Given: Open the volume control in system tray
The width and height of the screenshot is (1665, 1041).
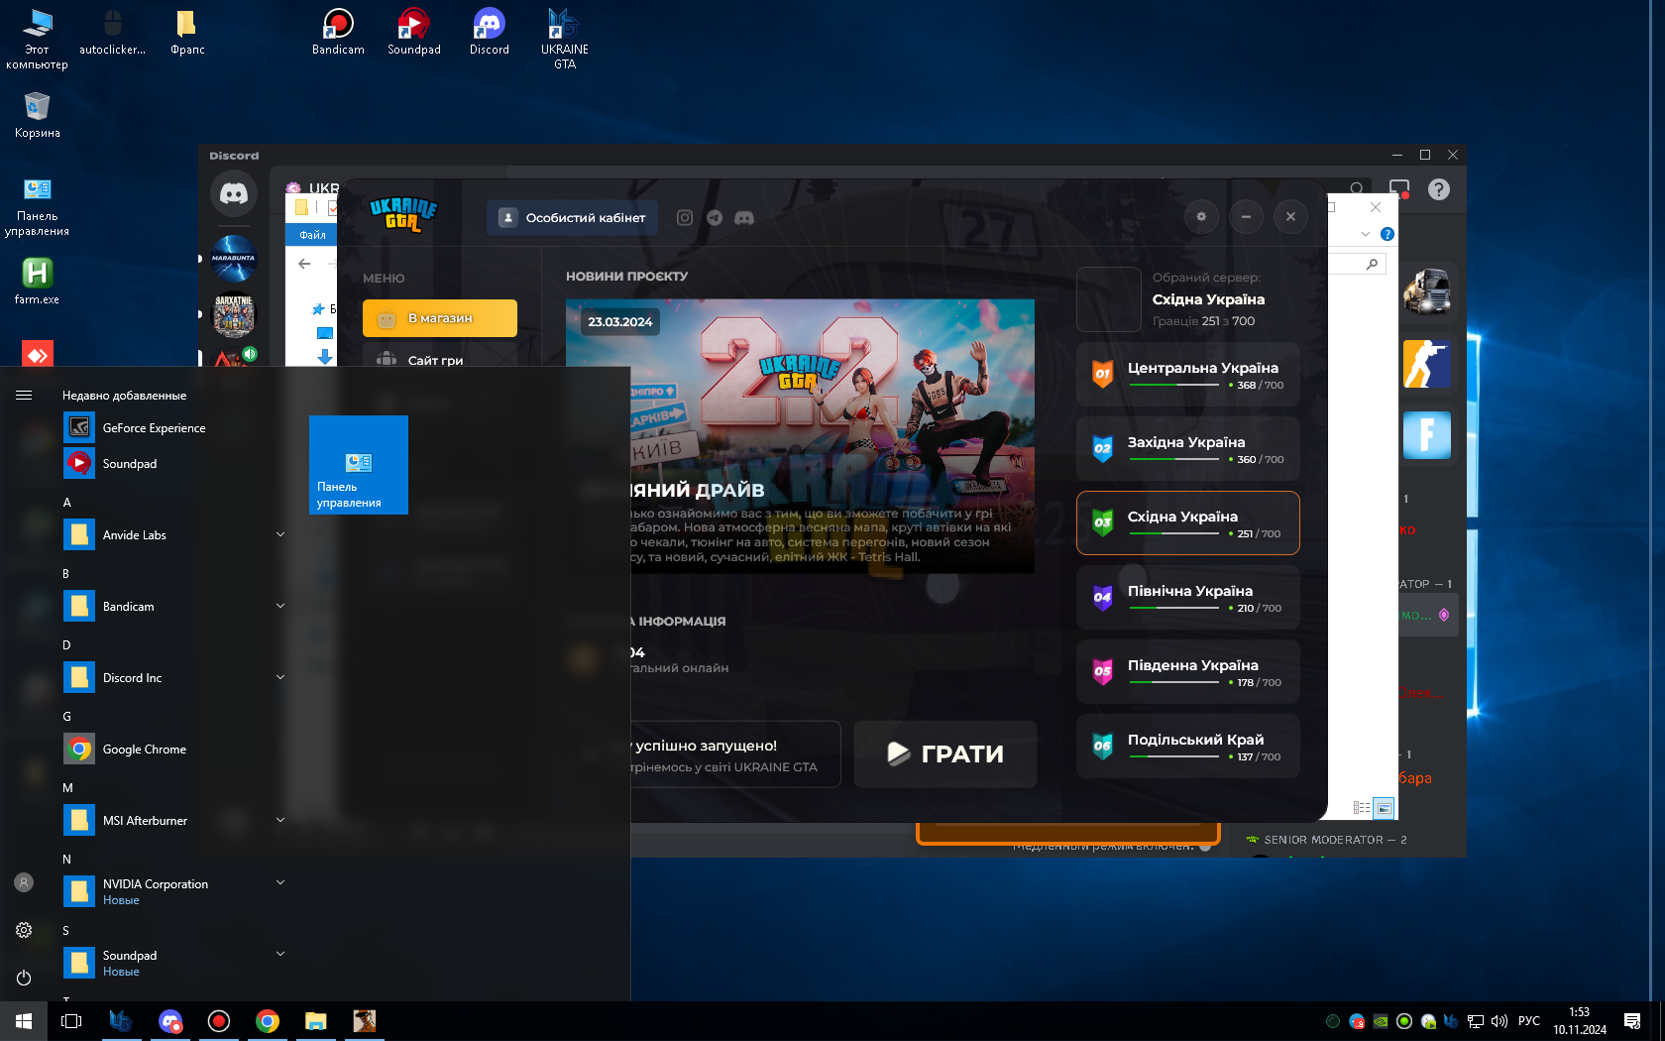Looking at the screenshot, I should [1499, 1021].
